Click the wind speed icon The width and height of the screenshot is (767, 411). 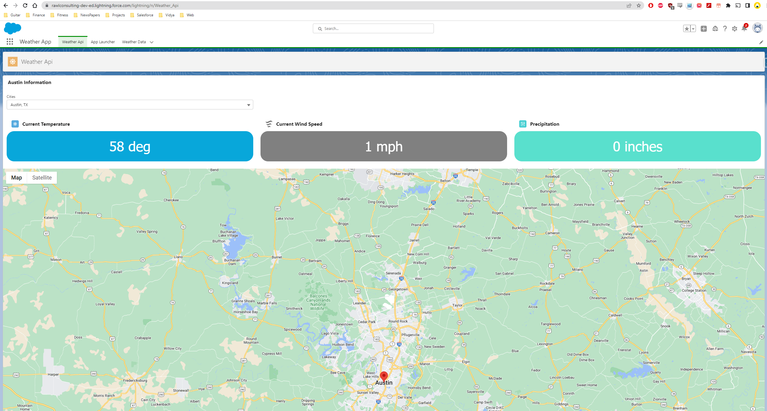(x=268, y=123)
